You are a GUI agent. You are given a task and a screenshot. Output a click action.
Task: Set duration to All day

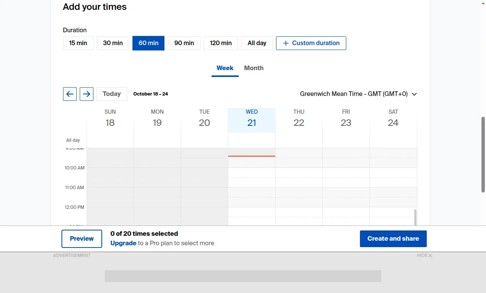coord(257,43)
